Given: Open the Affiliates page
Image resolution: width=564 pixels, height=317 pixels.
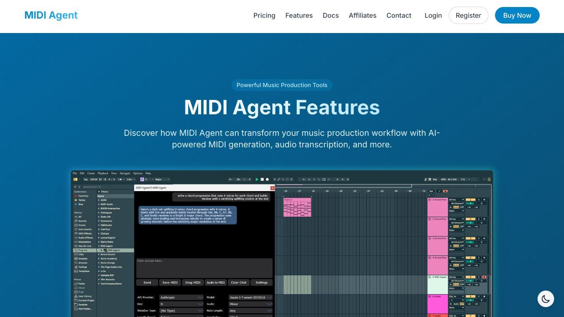Looking at the screenshot, I should (363, 15).
